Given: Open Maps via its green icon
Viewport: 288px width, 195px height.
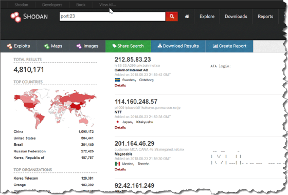Looking at the screenshot, I should [x=47, y=46].
